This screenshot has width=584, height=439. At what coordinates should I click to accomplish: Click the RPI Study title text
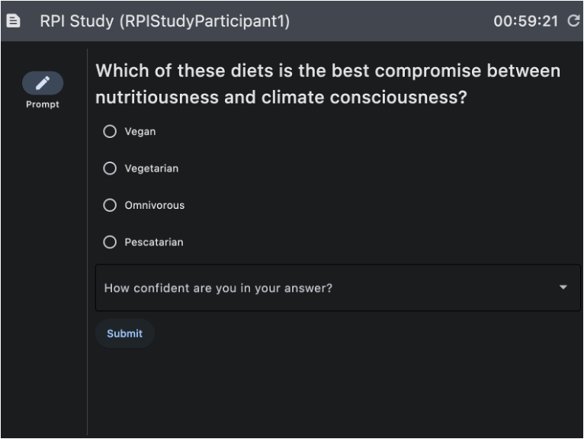click(76, 21)
